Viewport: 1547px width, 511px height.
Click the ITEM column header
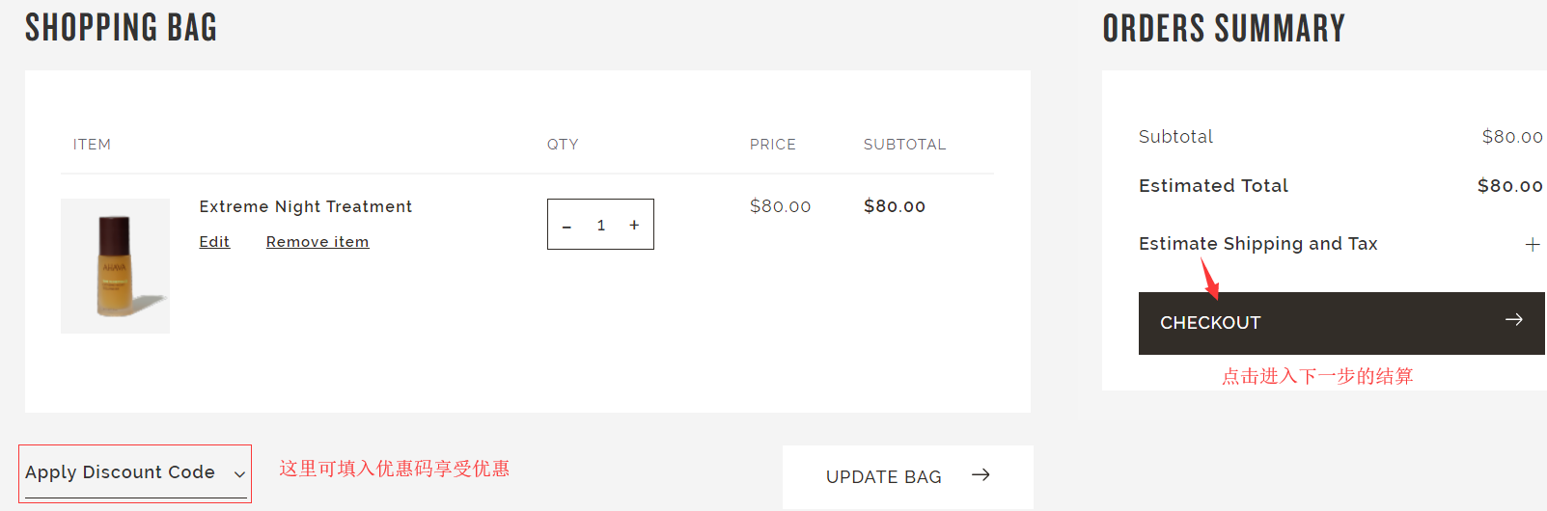(x=92, y=145)
